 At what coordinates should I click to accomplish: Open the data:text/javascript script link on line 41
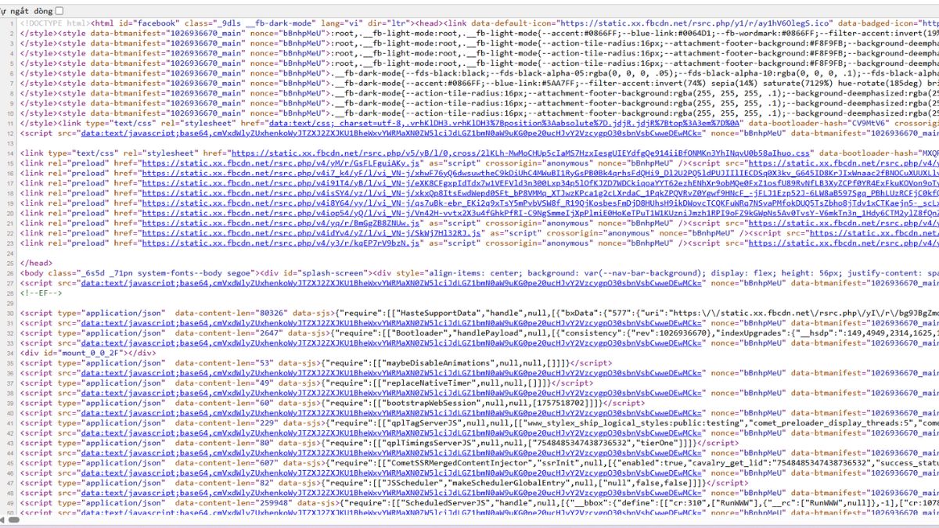pyautogui.click(x=391, y=412)
